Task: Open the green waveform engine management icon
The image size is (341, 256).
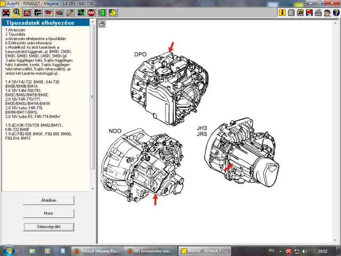Action: click(80, 13)
